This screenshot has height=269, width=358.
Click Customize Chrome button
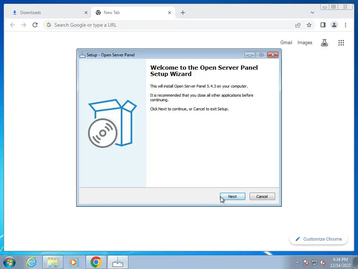pos(318,239)
